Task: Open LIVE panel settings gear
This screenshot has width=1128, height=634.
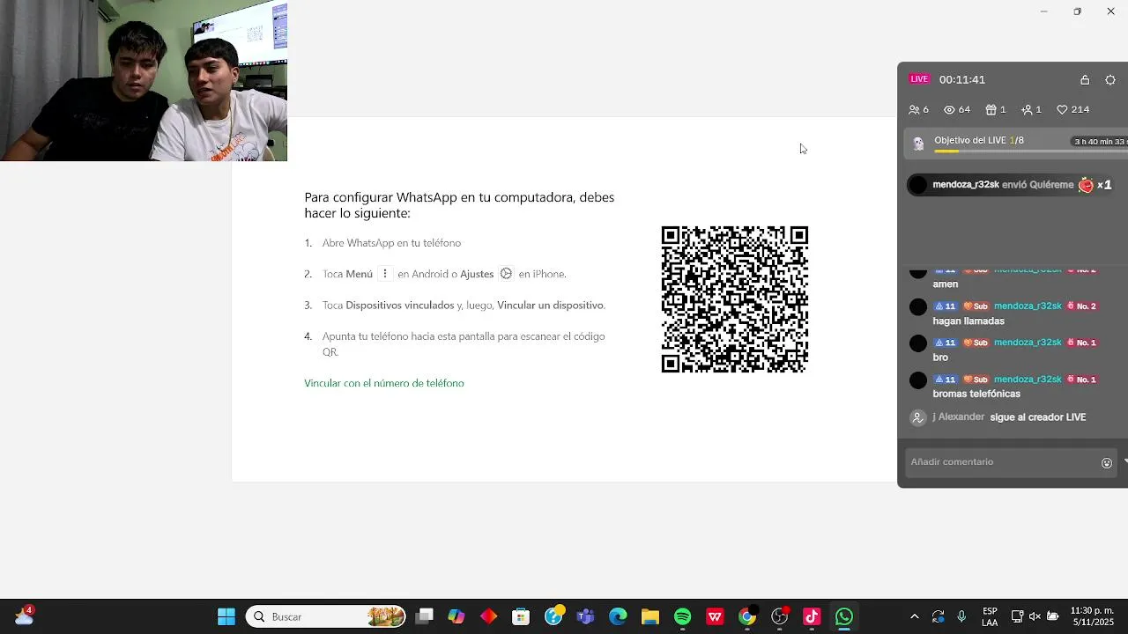Action: click(x=1110, y=79)
